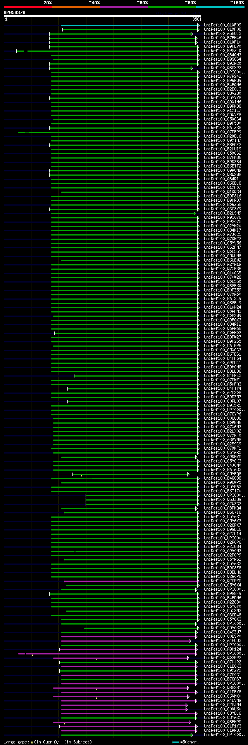Select the query name BP058370
The width and height of the screenshot is (248, 745).
point(15,12)
